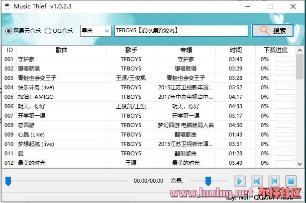This screenshot has width=306, height=203.
Task: Click the 时间 column header
Action: click(x=235, y=50)
